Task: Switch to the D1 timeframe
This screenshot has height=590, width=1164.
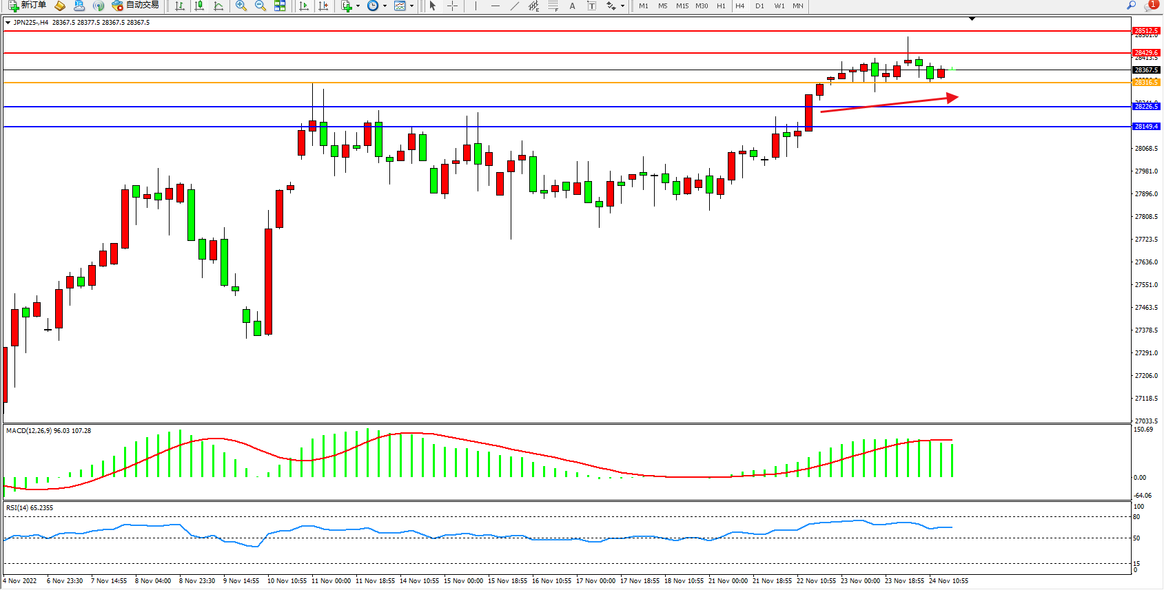Action: click(x=759, y=6)
